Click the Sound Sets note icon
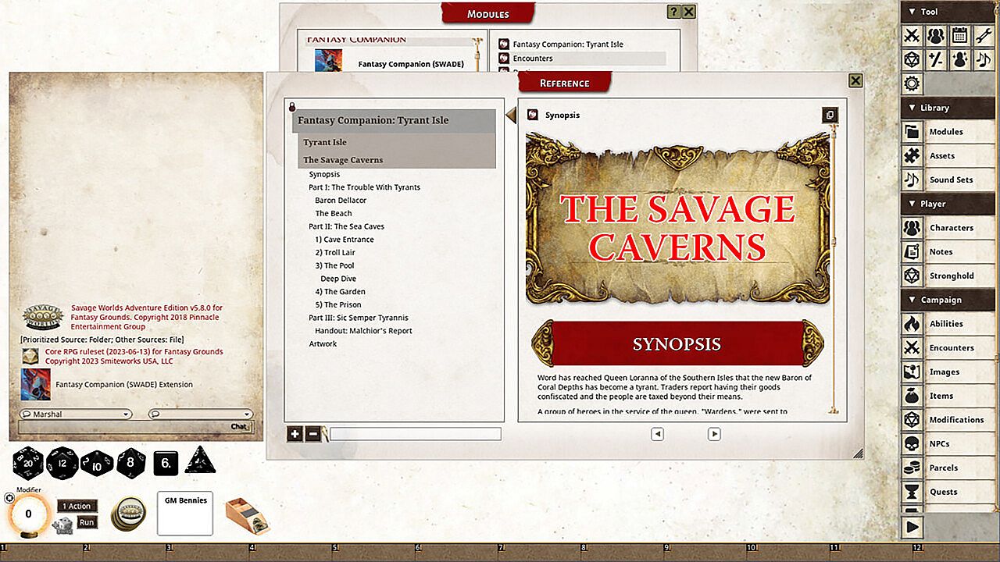Image resolution: width=1000 pixels, height=562 pixels. point(912,180)
